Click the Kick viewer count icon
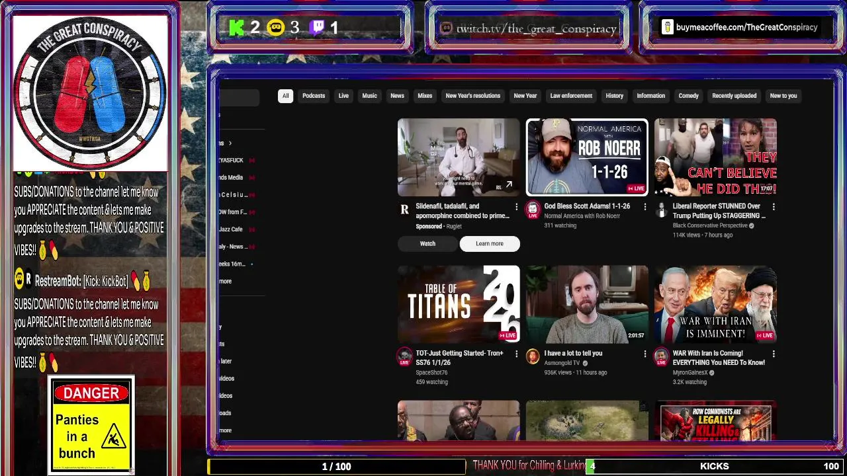Viewport: 847px width, 476px height. 236,27
